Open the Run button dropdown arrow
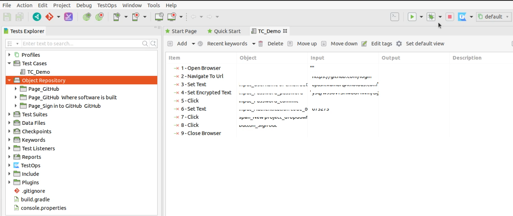 [x=421, y=17]
